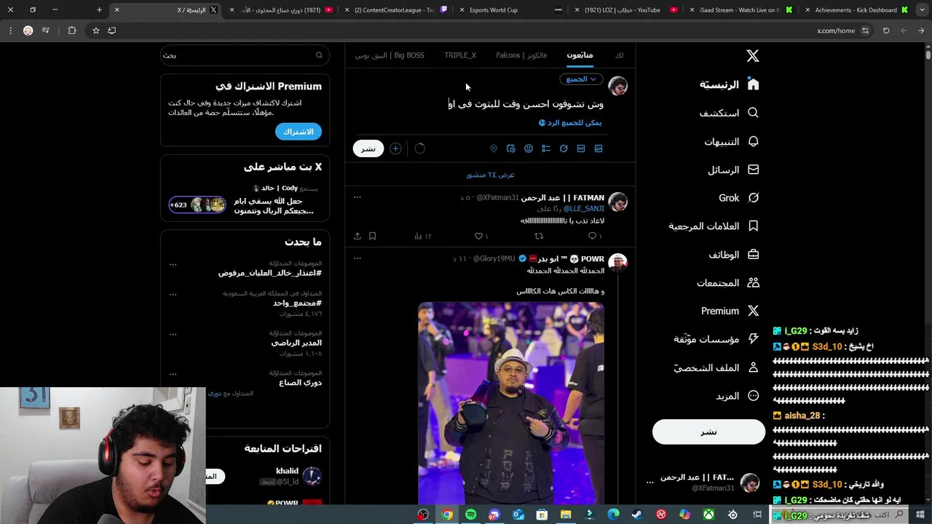Screen dimensions: 932x524
Task: Switch to لك (For you) tab
Action: [x=619, y=55]
